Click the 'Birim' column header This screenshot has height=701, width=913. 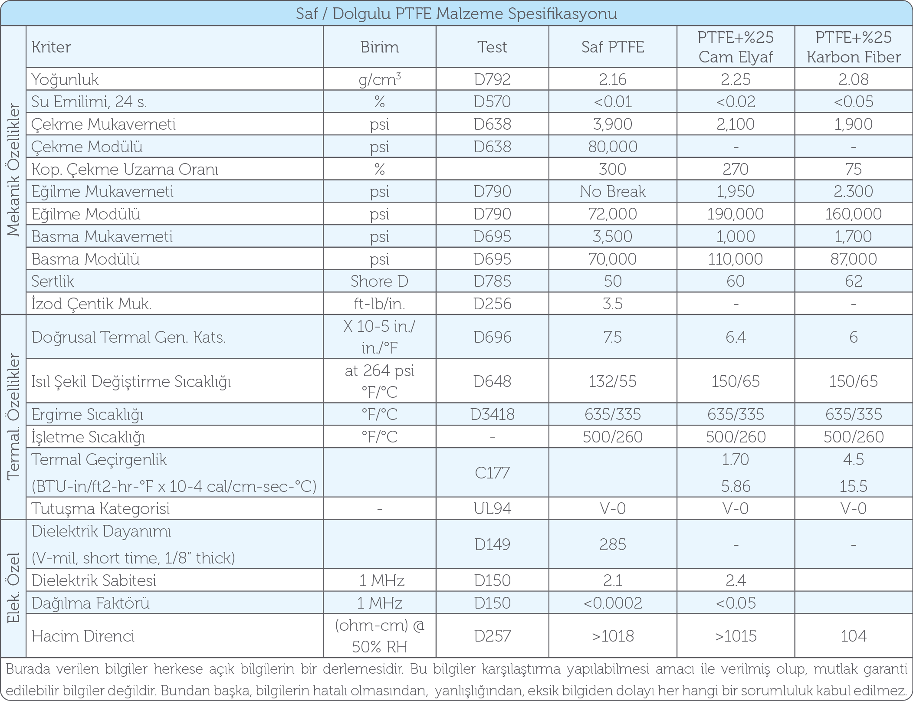pyautogui.click(x=379, y=47)
